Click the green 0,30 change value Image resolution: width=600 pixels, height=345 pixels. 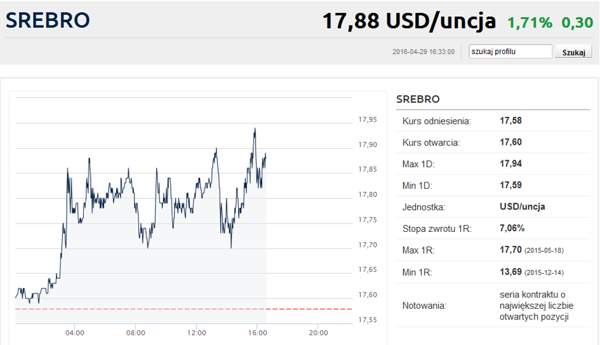coord(577,23)
